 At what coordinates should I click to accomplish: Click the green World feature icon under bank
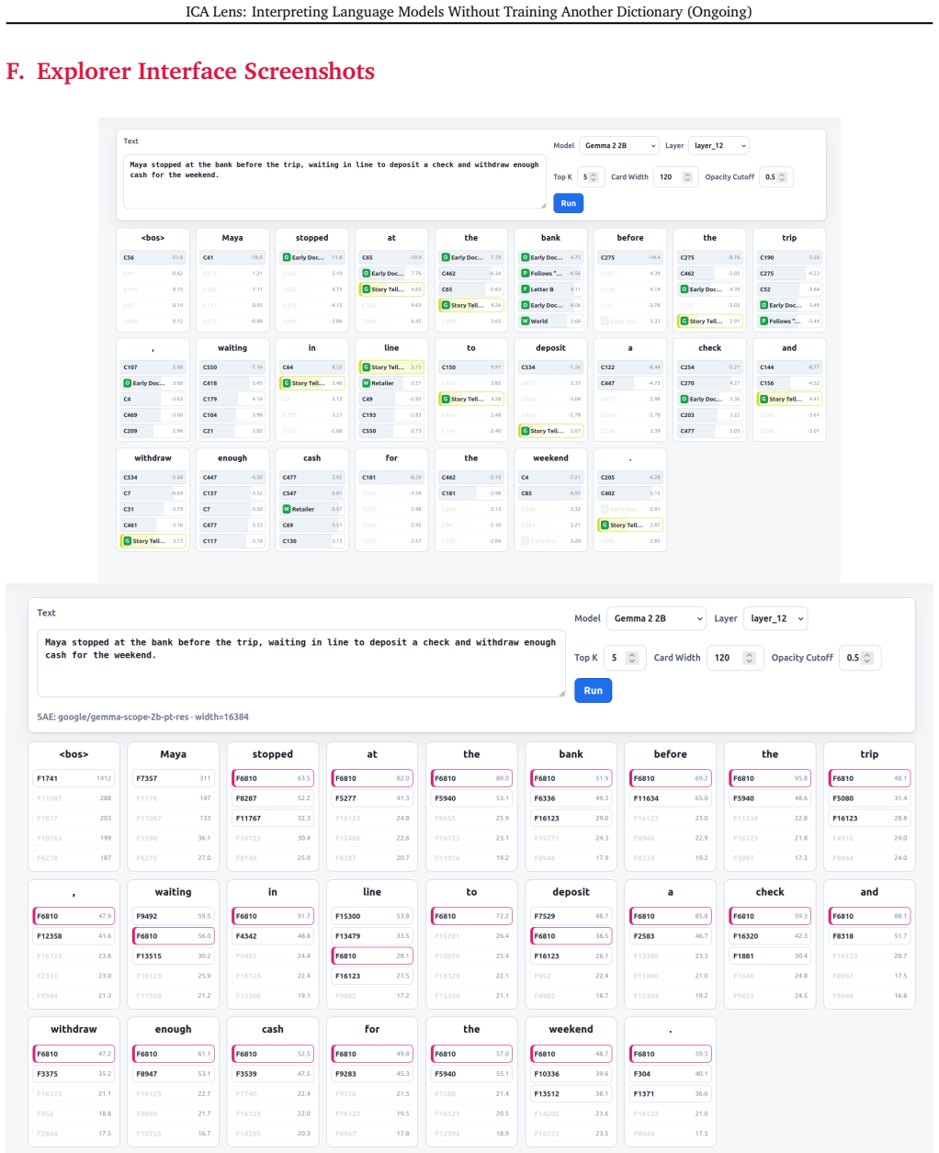tap(525, 322)
